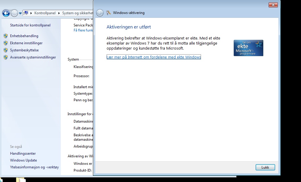Open Enhetsbehandling link
This screenshot has width=301, height=182.
click(24, 36)
